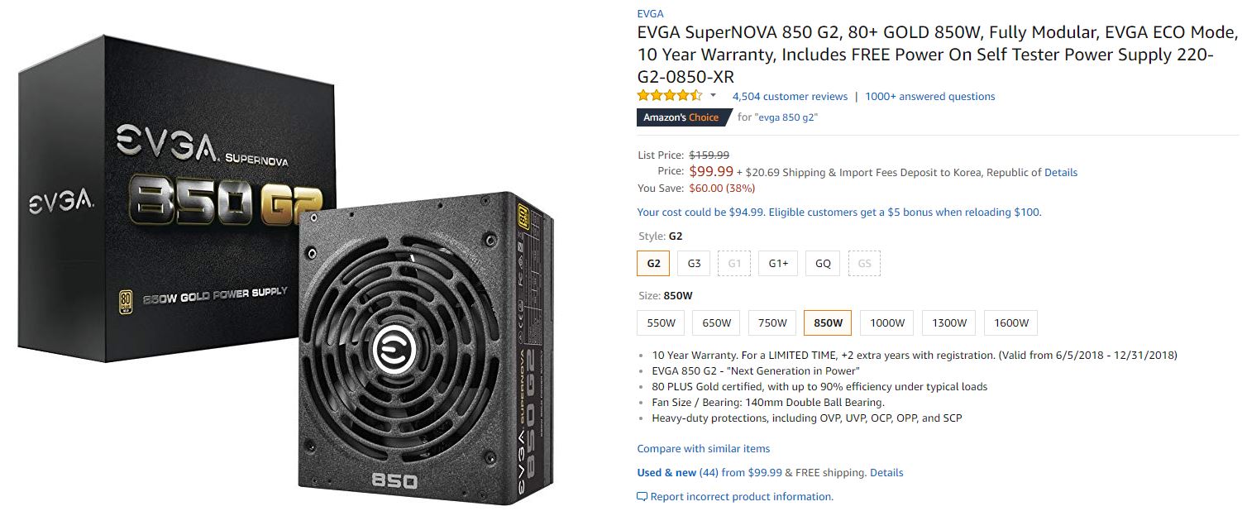Choose the 1300W size option

pyautogui.click(x=948, y=322)
